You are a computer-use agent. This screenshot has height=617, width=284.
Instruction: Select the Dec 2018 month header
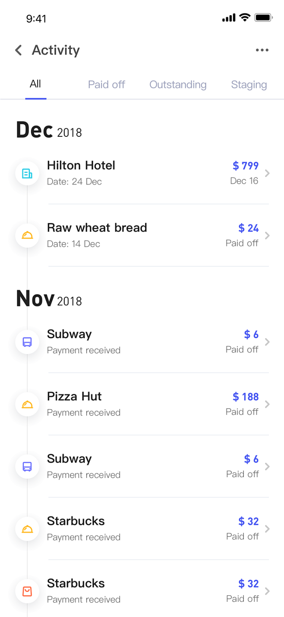click(49, 130)
